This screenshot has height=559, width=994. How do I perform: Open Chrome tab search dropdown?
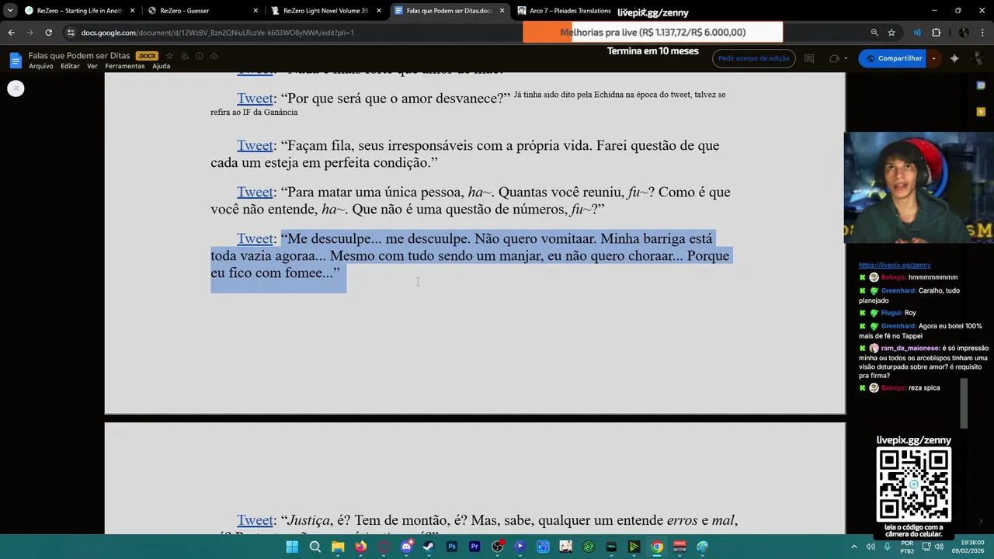tap(10, 11)
